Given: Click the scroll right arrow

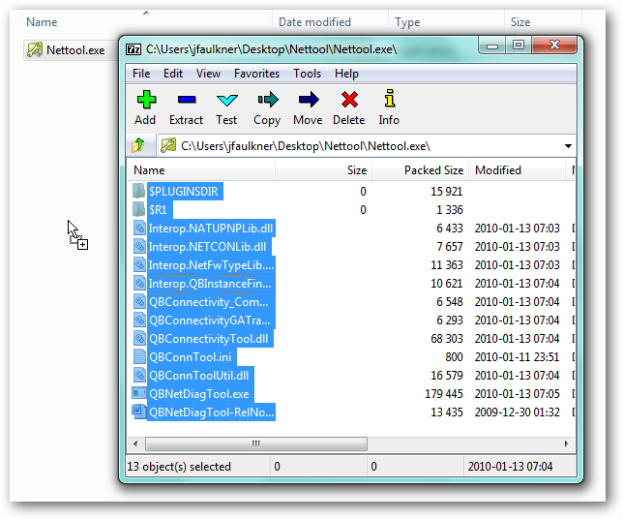Looking at the screenshot, I should [566, 443].
